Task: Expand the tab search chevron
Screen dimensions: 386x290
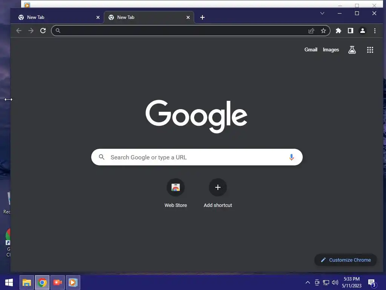Action: click(322, 13)
